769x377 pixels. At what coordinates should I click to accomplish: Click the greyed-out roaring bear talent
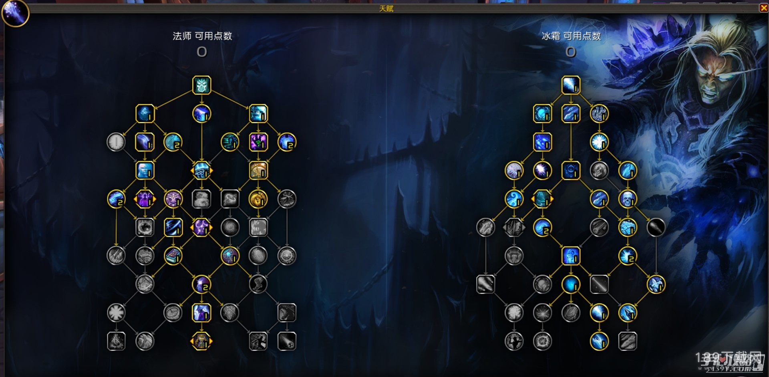pos(287,312)
